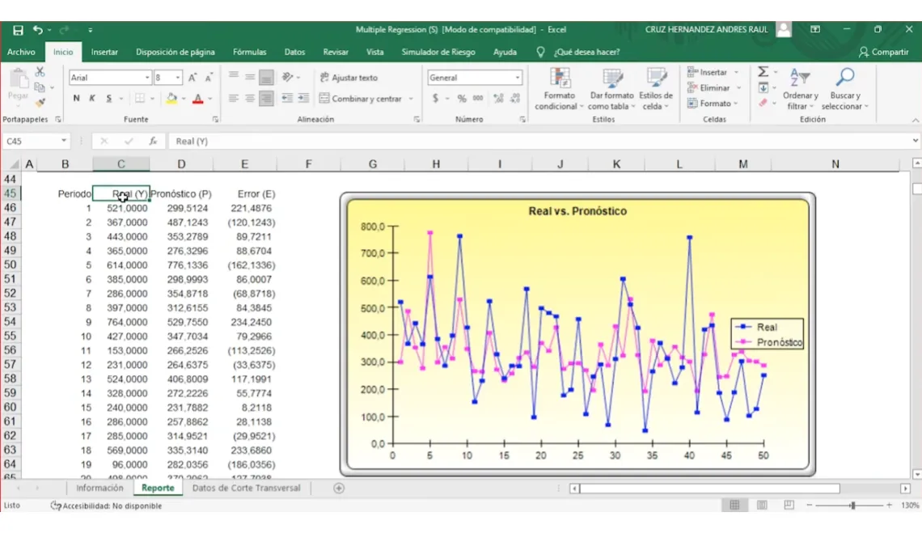Screen dimensions: 922x542
Task: Open the insert function fx button
Action: pos(153,141)
